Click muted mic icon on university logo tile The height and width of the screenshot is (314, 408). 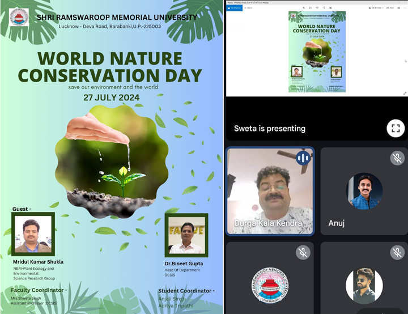pos(303,253)
